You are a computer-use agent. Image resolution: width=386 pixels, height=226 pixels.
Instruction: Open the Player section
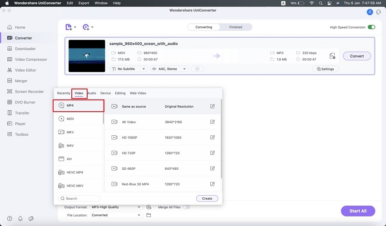coord(16,123)
